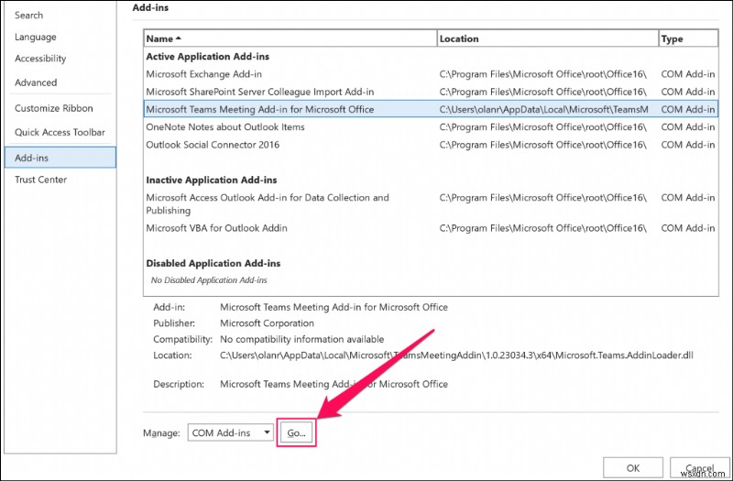Open the Manage COM Add-ins dropdown
733x481 pixels.
click(x=231, y=432)
